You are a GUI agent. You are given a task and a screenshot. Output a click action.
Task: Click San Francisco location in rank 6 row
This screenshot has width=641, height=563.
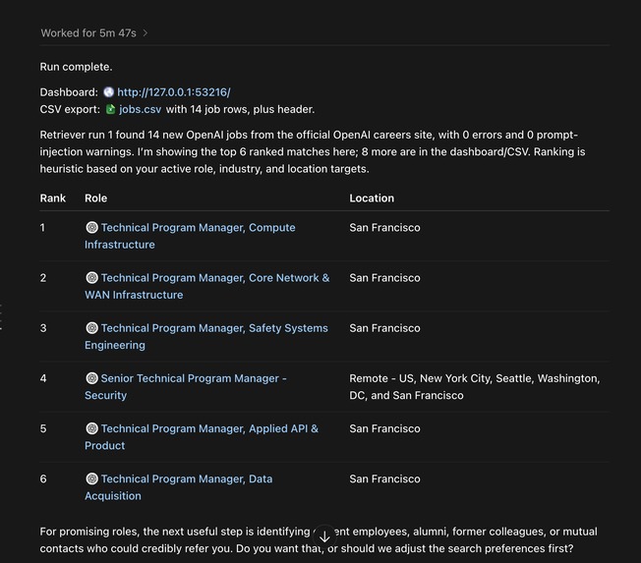pos(384,479)
